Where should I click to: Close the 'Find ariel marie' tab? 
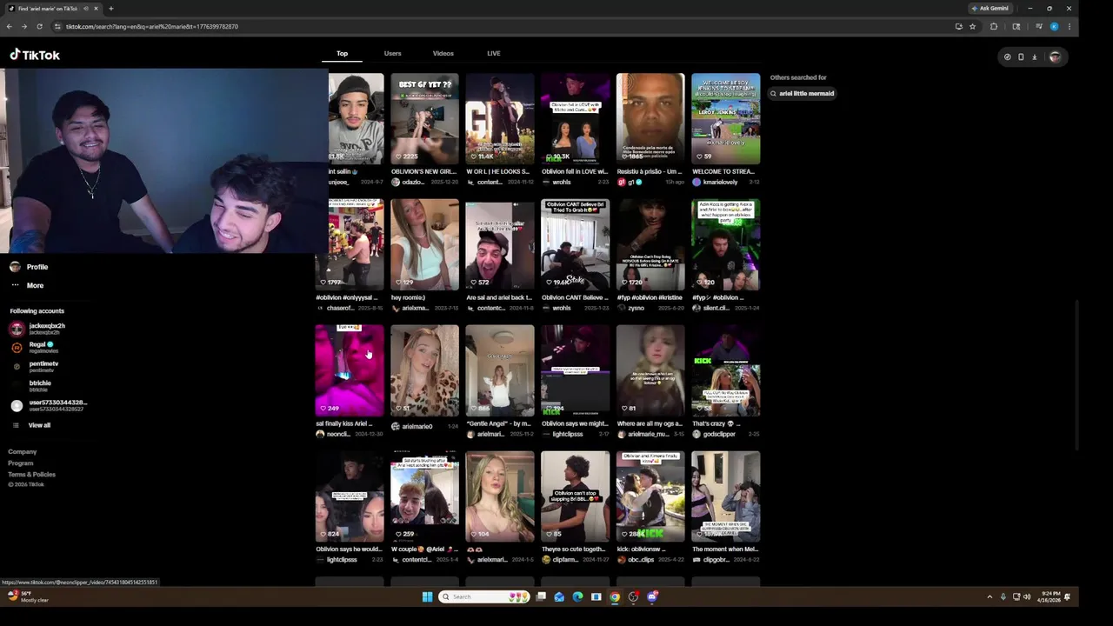pos(96,9)
